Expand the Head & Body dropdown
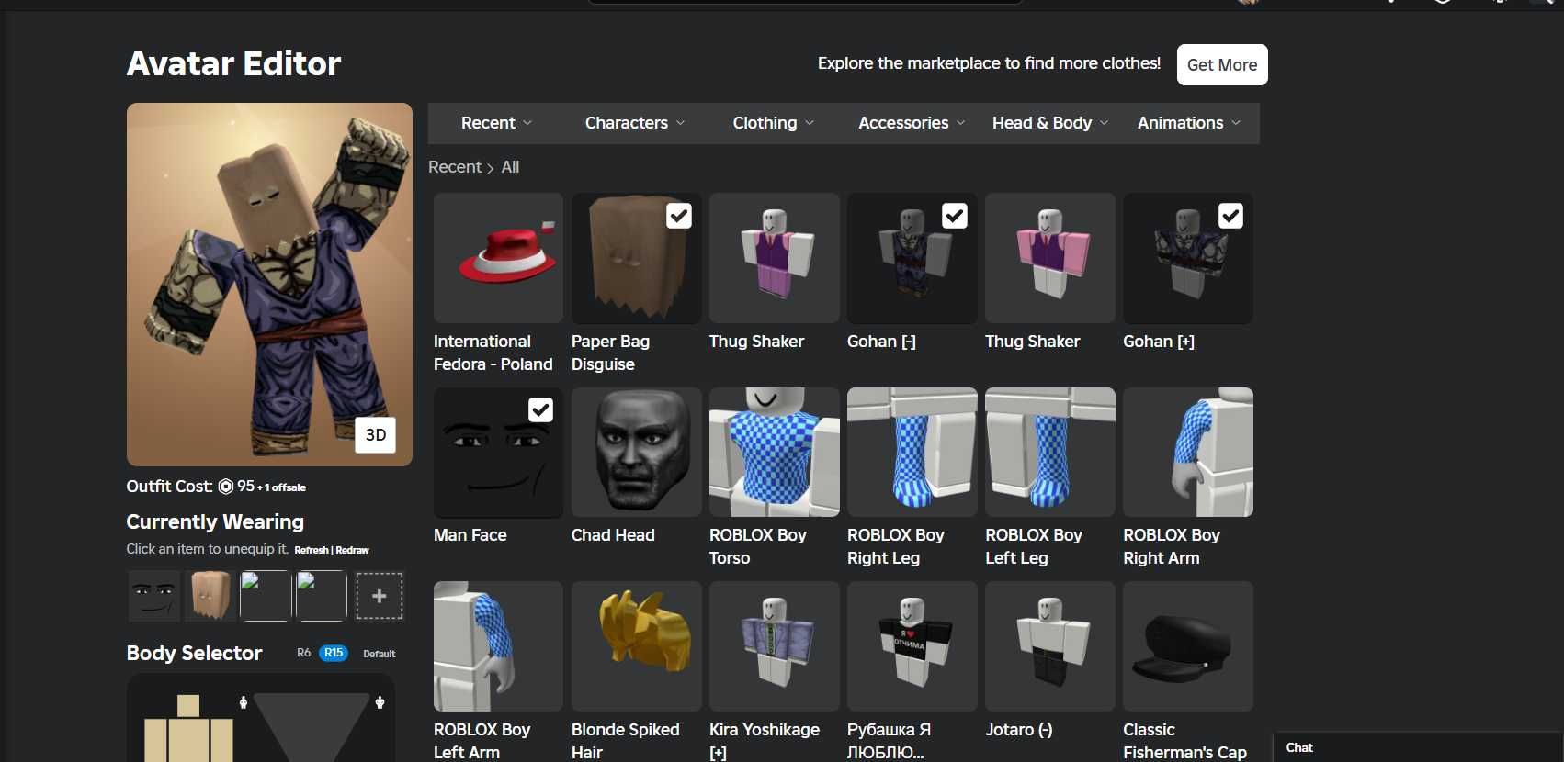The image size is (1564, 762). point(1050,123)
